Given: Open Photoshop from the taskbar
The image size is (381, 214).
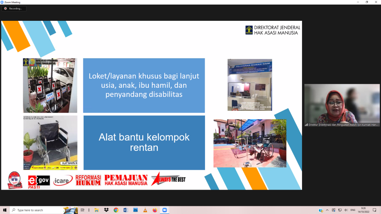Looking at the screenshot, I should point(135,210).
